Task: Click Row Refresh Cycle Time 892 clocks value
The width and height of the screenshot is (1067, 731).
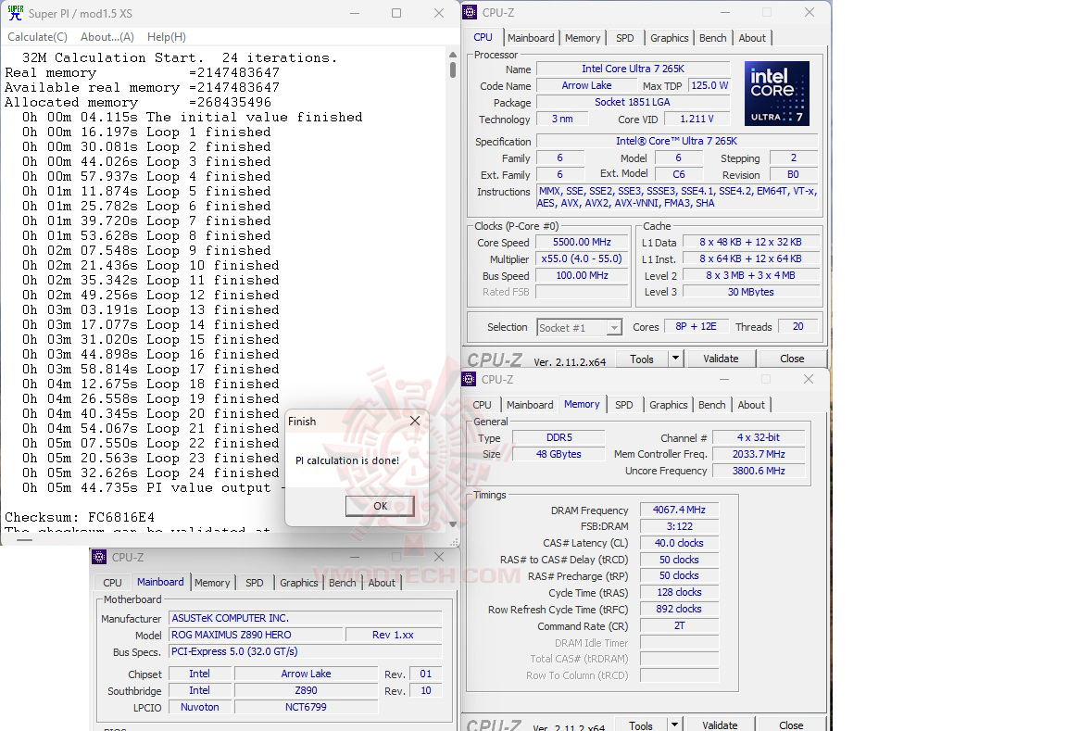Action: 679,610
